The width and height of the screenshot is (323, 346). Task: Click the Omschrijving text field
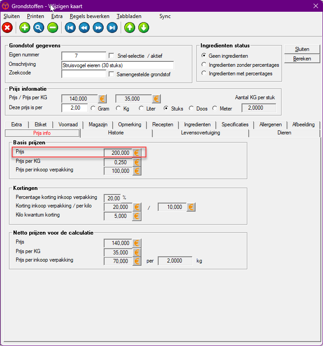click(x=118, y=65)
